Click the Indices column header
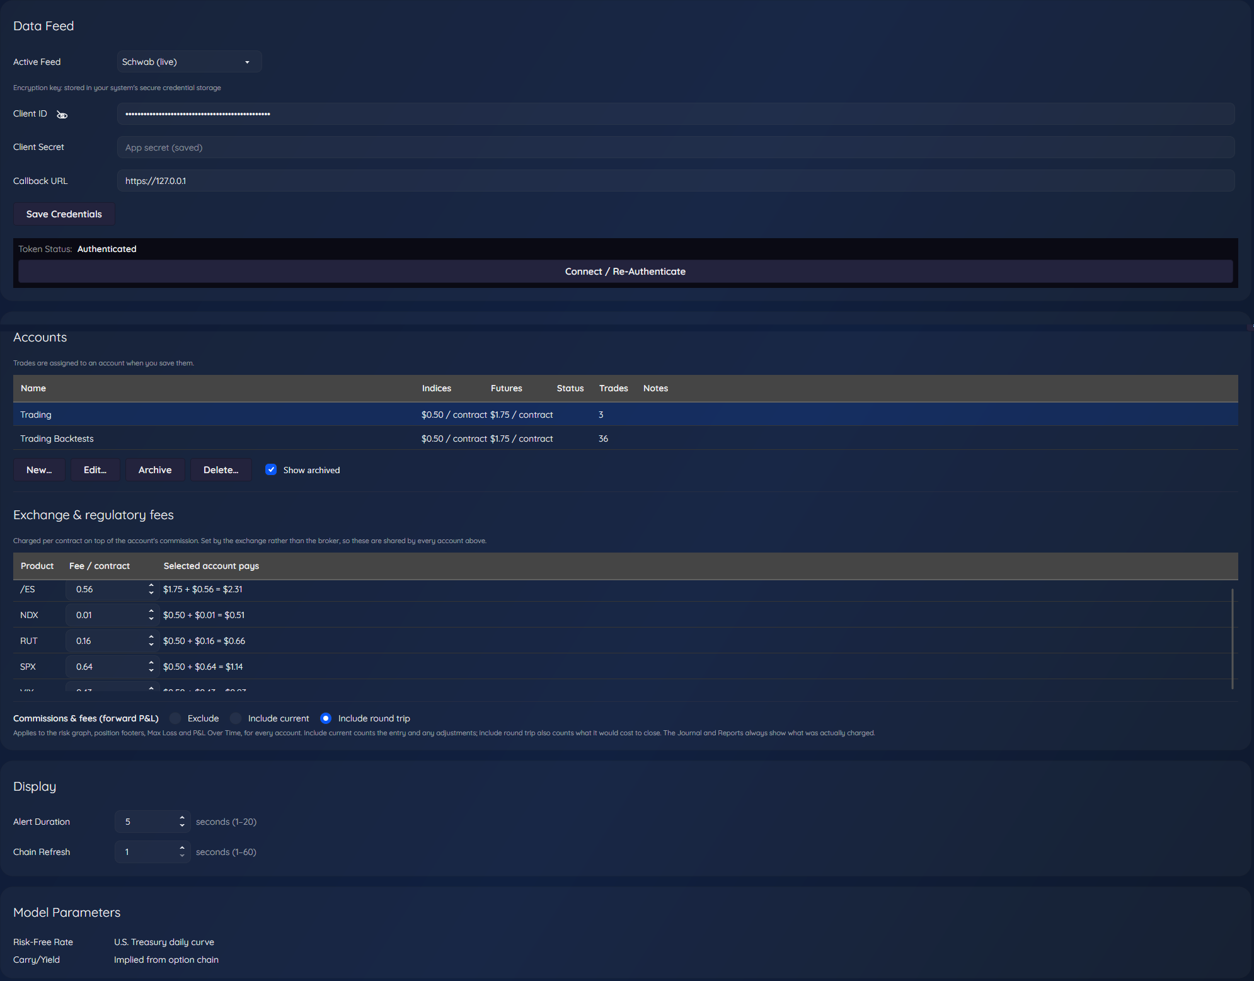This screenshot has height=981, width=1254. 437,388
